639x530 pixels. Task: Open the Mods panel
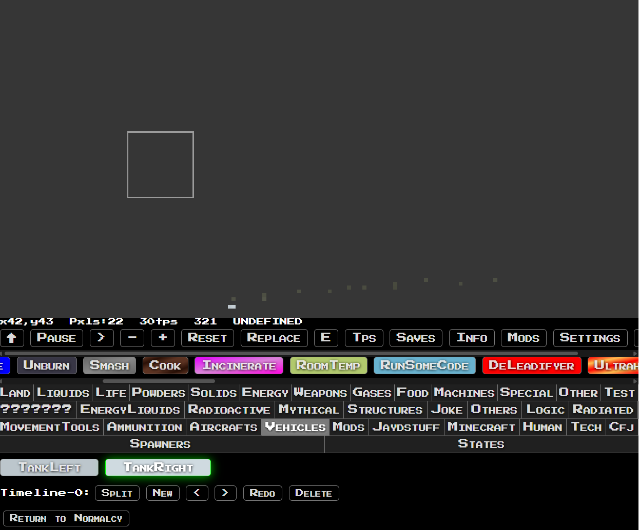pos(524,338)
